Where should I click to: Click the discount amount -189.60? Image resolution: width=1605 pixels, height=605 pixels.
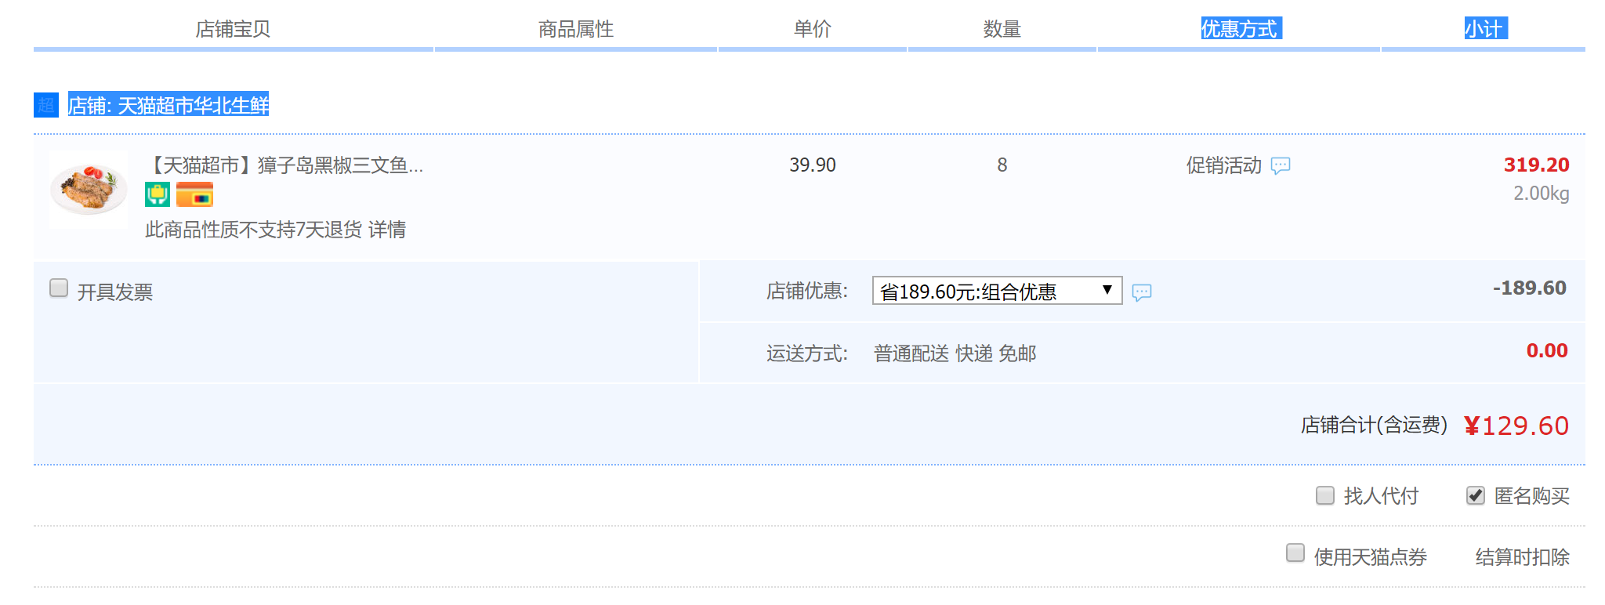pos(1529,288)
